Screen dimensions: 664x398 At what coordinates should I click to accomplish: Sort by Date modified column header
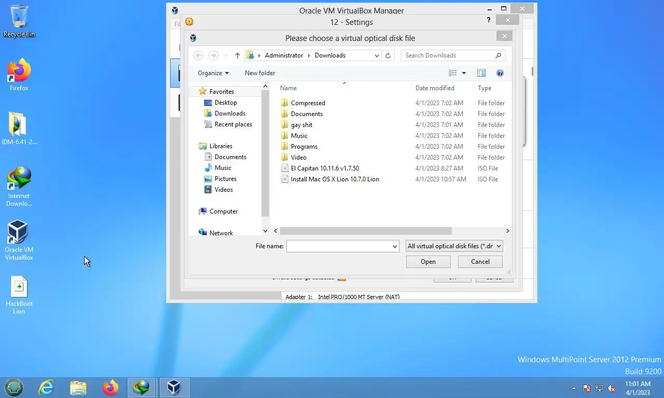pos(435,88)
